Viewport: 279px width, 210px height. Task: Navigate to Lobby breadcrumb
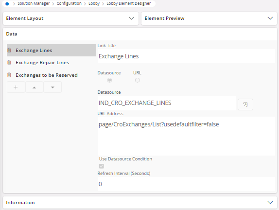pyautogui.click(x=94, y=3)
